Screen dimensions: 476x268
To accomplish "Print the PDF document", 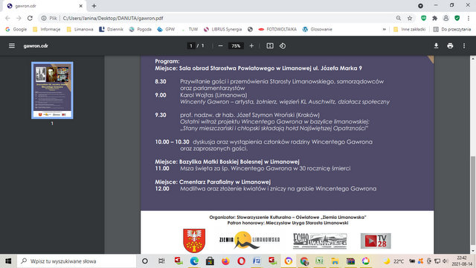I will point(450,46).
